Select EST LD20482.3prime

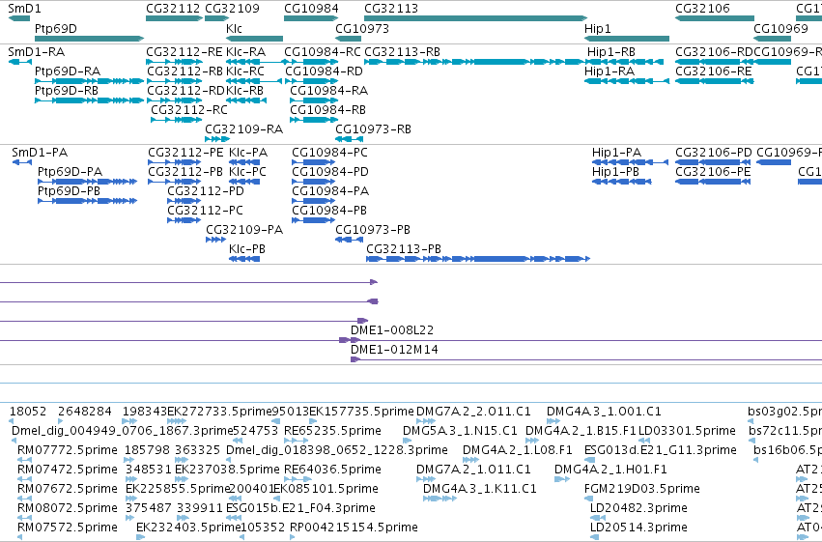[x=638, y=508]
